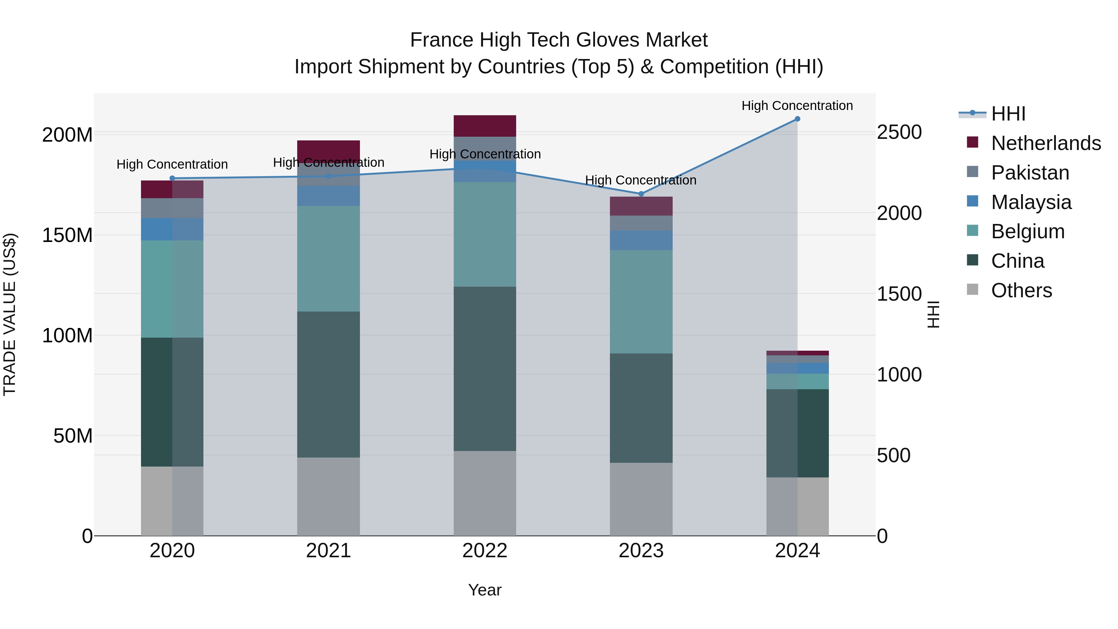Toggle the Others legend label
The width and height of the screenshot is (1118, 629).
coord(1022,290)
